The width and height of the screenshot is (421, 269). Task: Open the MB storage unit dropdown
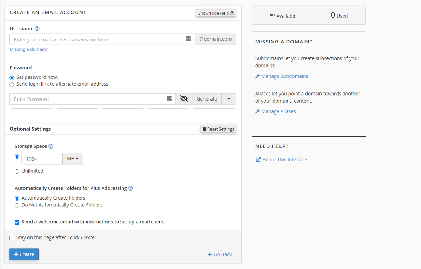coord(73,158)
